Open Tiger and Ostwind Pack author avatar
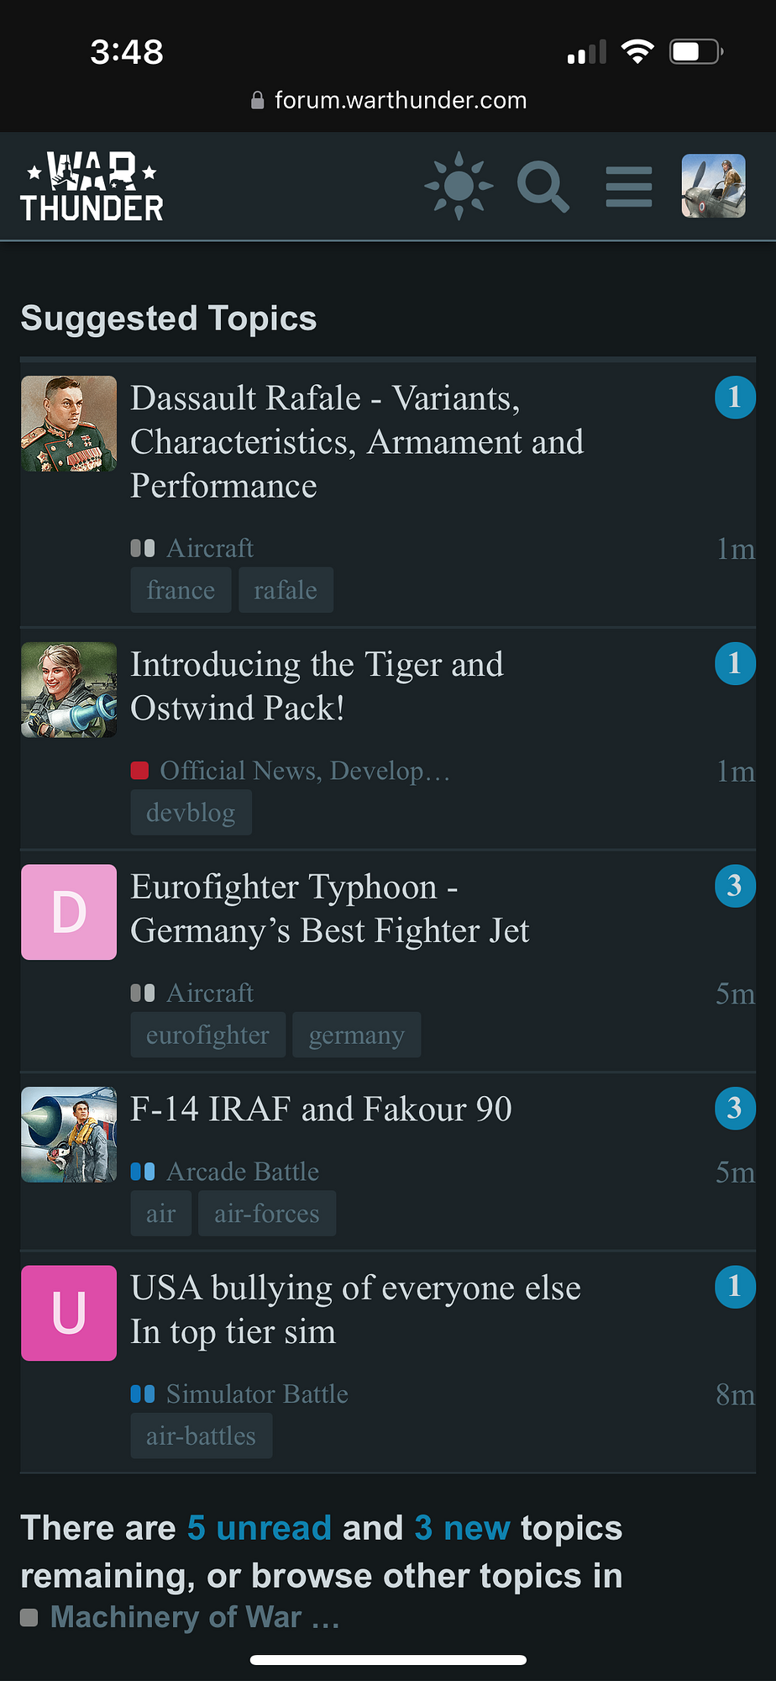This screenshot has height=1681, width=776. pos(69,690)
